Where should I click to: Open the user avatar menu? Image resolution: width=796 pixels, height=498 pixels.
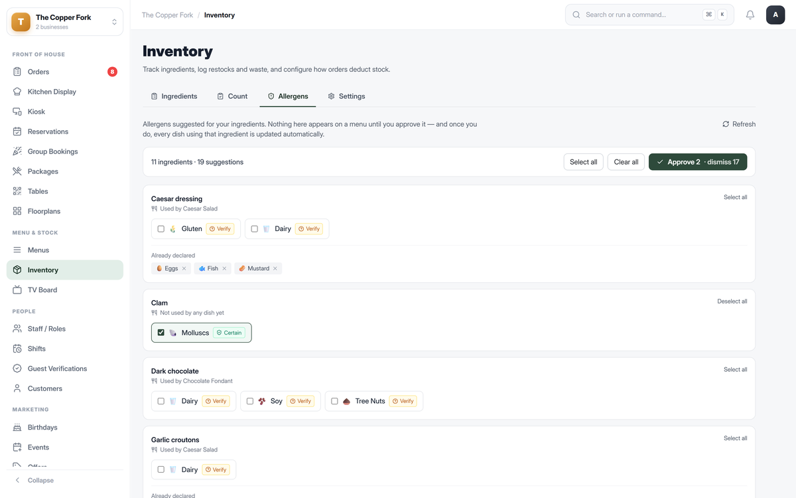click(x=775, y=15)
